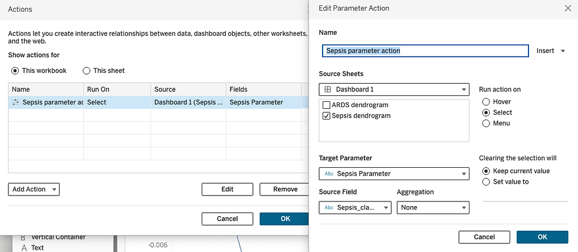Select Set value to option
The width and height of the screenshot is (578, 252).
click(x=486, y=182)
